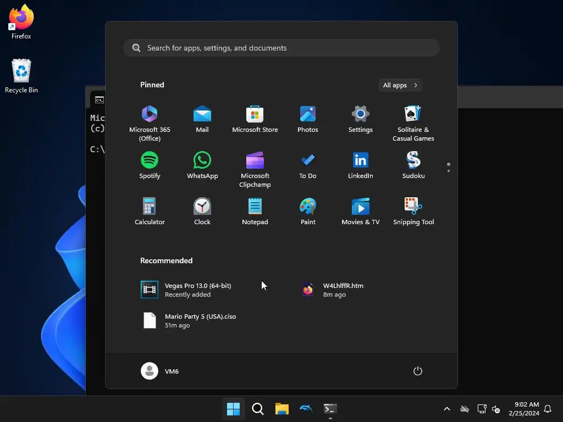Screen dimensions: 563x422
Task: Open Calculator from pinned apps
Action: pyautogui.click(x=150, y=212)
